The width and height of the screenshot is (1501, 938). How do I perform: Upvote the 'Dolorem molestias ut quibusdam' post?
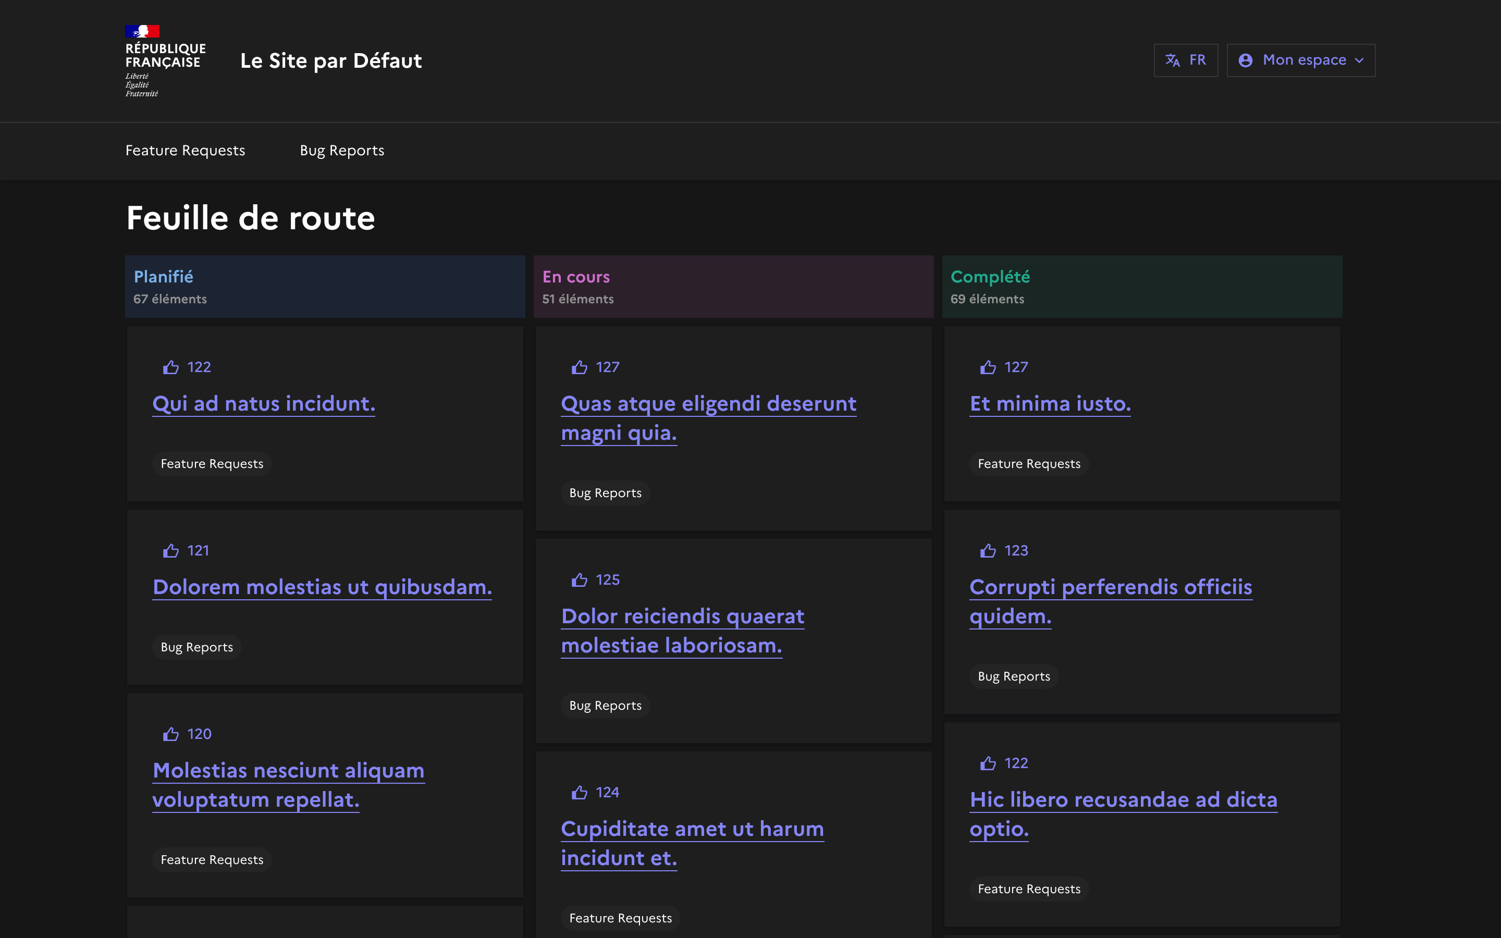pyautogui.click(x=170, y=551)
